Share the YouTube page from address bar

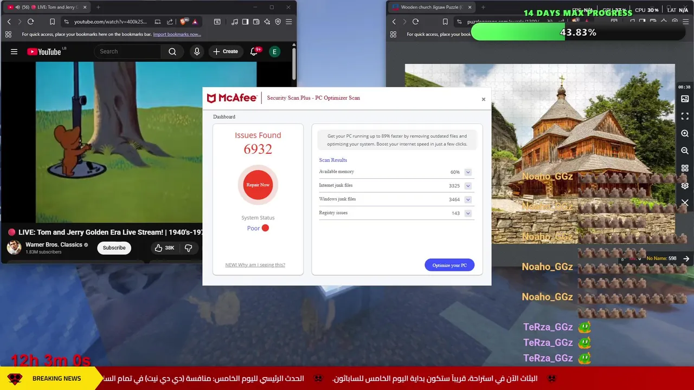coord(170,22)
